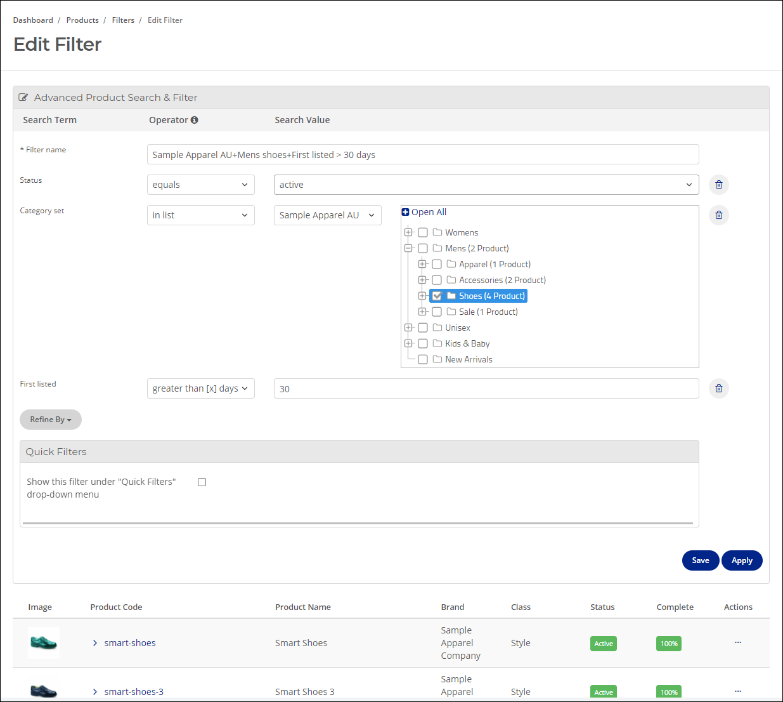The height and width of the screenshot is (702, 783).
Task: Tick the Accessories category checkbox
Action: coord(437,280)
